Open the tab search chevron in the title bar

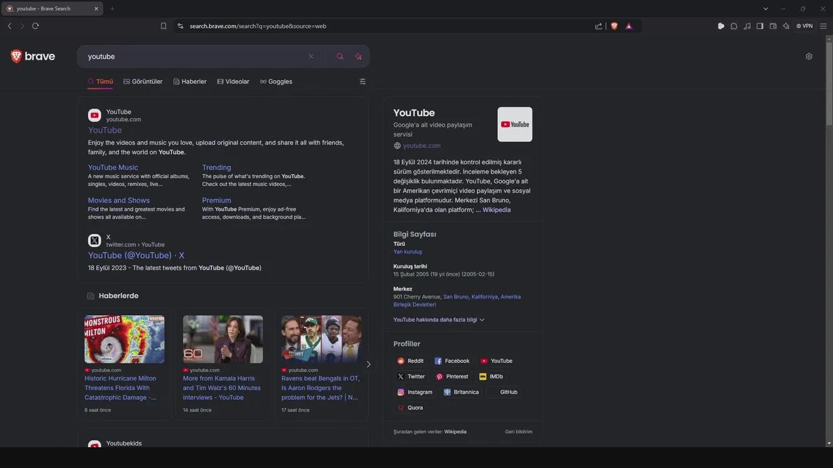[x=765, y=8]
